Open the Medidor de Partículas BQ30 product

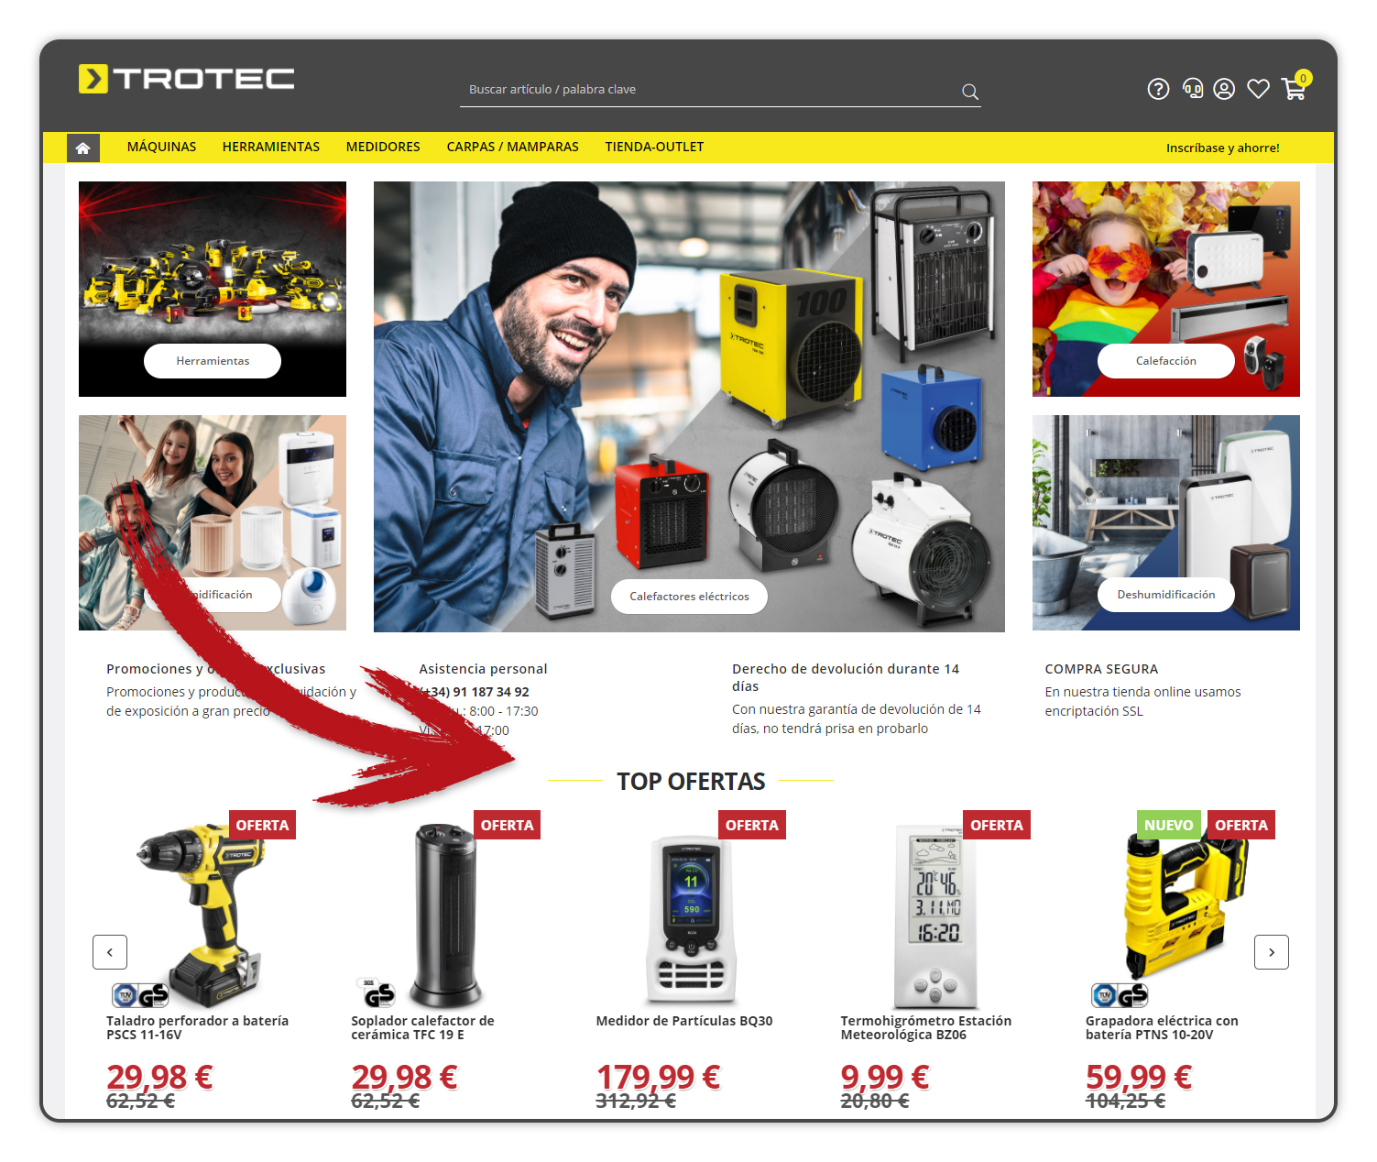684,1021
